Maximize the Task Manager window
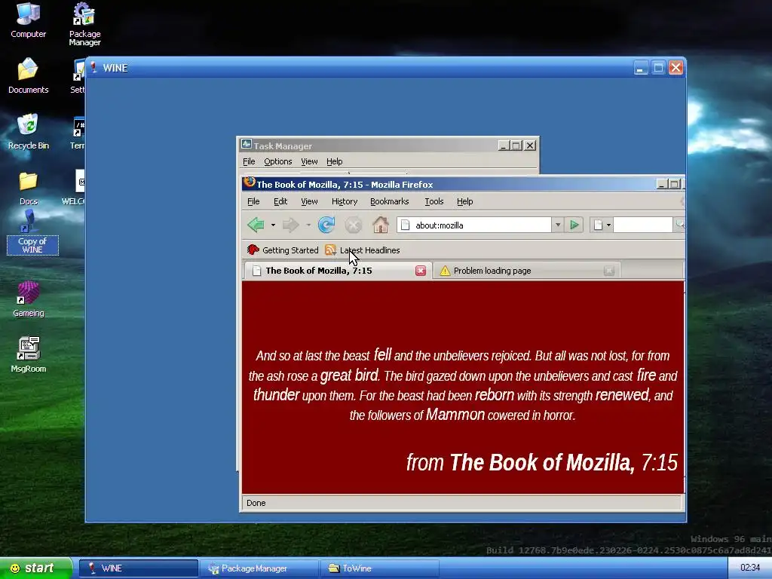Screen dimensions: 772x579 tap(516, 146)
